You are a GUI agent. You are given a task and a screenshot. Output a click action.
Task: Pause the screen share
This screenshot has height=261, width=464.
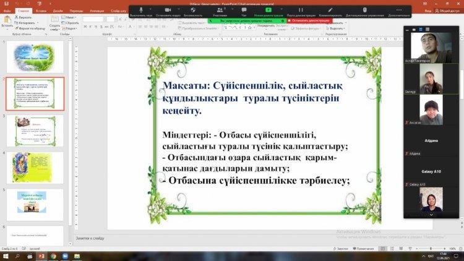click(x=301, y=11)
